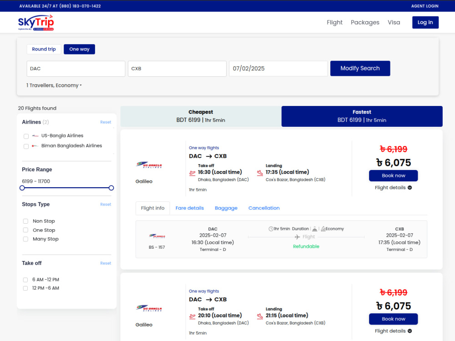Click the price range slider track
The height and width of the screenshot is (341, 455).
coord(67,188)
